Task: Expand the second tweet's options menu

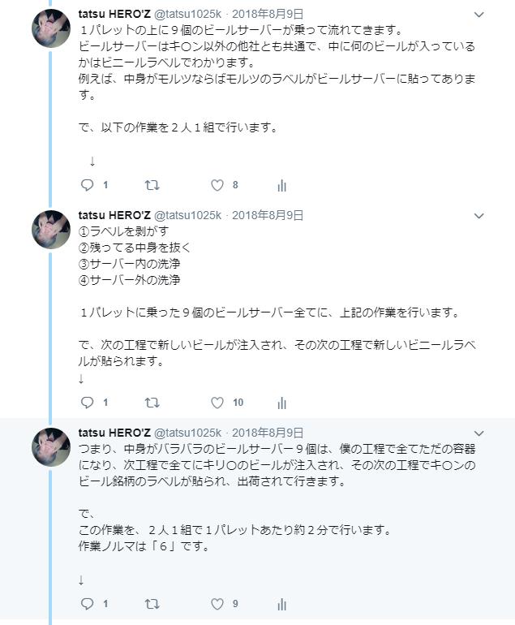Action: click(479, 216)
